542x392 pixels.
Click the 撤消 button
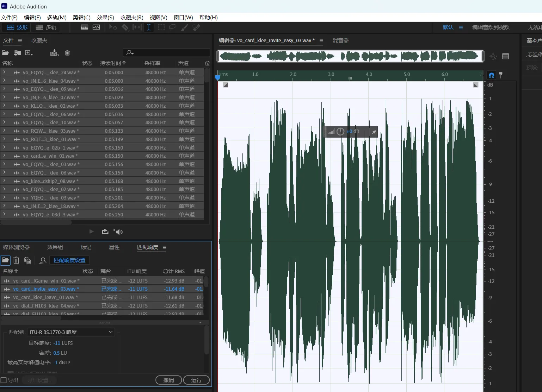pyautogui.click(x=169, y=380)
